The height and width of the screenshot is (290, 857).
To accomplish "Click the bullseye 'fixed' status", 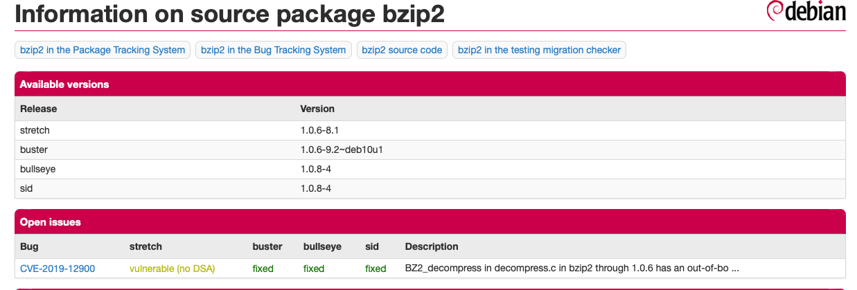I will click(x=314, y=269).
